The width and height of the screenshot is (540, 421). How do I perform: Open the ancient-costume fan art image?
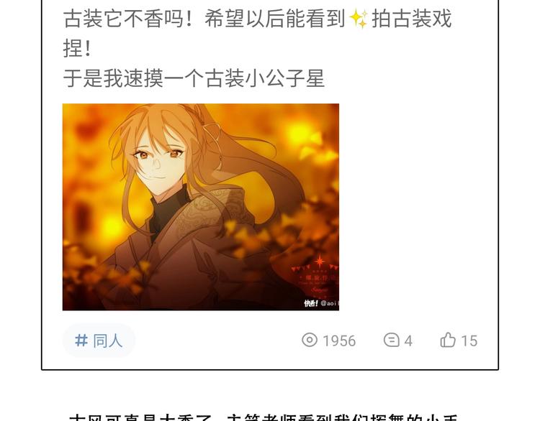point(201,207)
